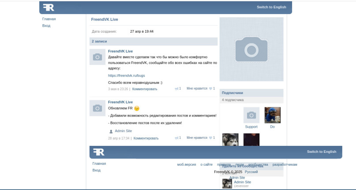This screenshot has height=190, width=356.
Task: Click the person icon beside Admin Site signature
Action: tap(111, 131)
